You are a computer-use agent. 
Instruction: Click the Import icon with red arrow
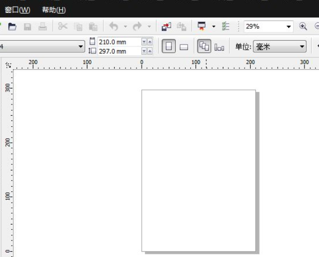pyautogui.click(x=166, y=26)
